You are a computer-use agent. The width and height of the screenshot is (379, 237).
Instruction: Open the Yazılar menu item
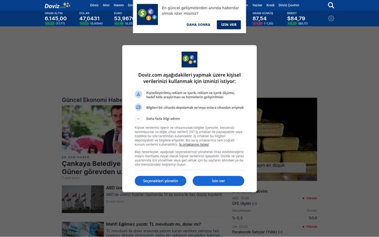(x=257, y=5)
